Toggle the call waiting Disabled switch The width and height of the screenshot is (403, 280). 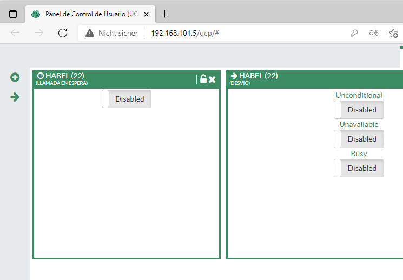tap(127, 99)
